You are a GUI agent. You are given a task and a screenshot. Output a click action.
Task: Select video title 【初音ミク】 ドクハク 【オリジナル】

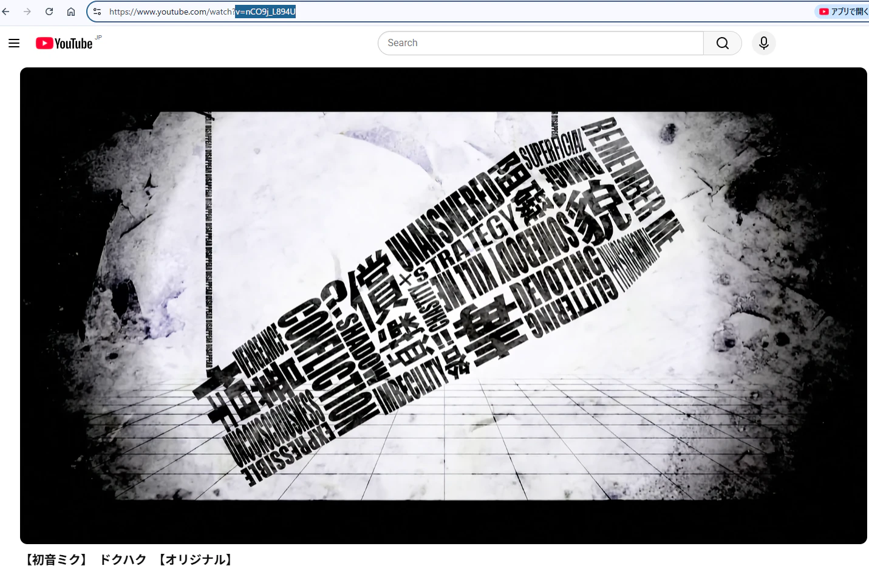point(129,559)
